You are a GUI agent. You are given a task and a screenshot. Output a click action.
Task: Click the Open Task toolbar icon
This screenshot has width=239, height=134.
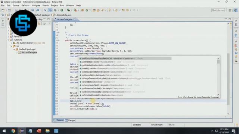click(x=98, y=10)
